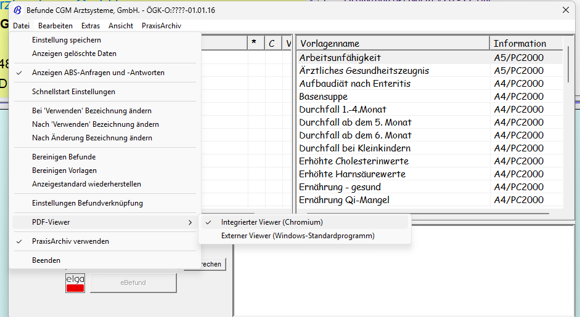Open the Ansicht menu
Viewport: 580px width, 317px height.
pos(121,26)
